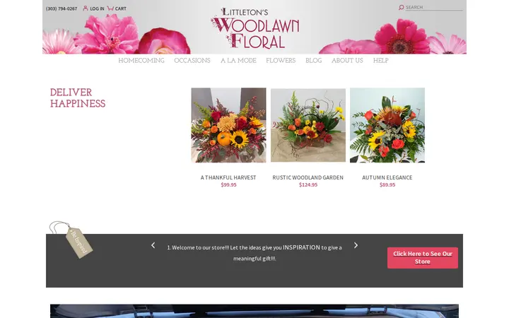Click the Be Inspired tag graphic
This screenshot has width=509, height=318.
tap(71, 240)
